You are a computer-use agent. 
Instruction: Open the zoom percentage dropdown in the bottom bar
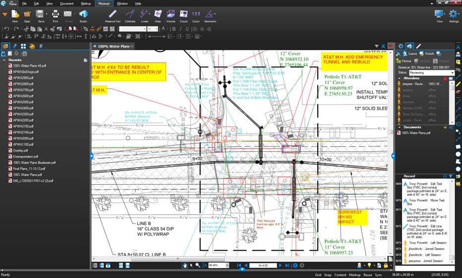227,265
